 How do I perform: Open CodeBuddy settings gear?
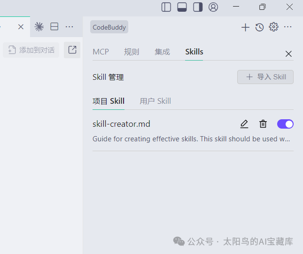click(273, 27)
